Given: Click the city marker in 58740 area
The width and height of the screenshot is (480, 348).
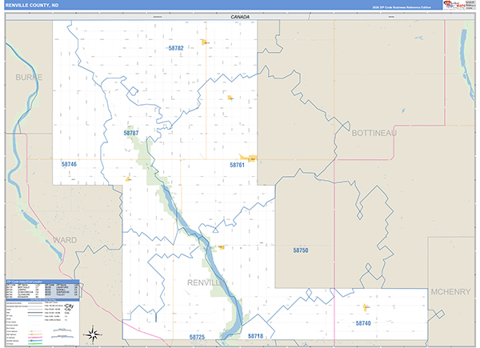Looking at the screenshot, I should (365, 307).
